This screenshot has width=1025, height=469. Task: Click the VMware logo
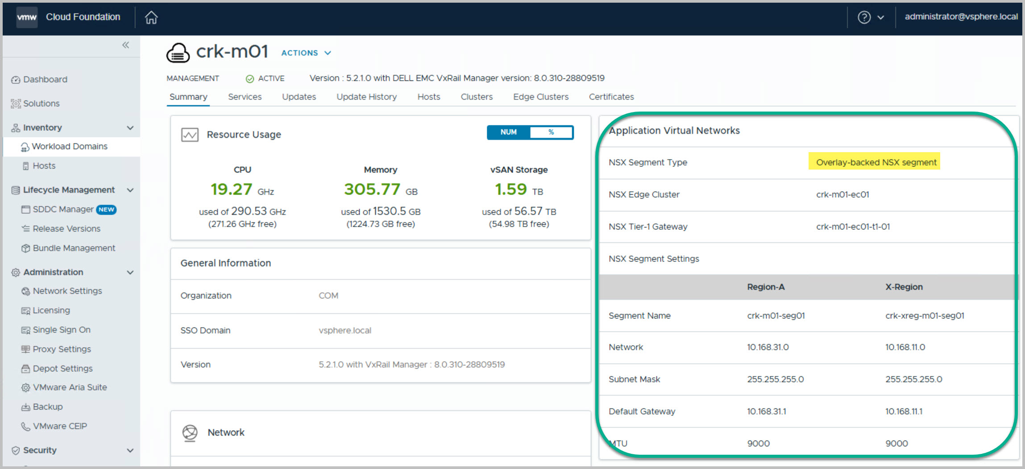click(x=27, y=17)
